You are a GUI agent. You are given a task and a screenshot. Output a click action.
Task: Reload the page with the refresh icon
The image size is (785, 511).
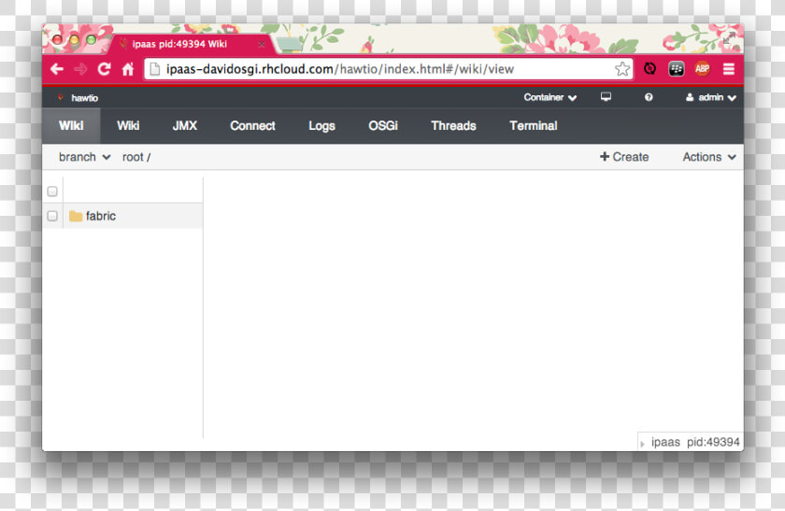tap(104, 69)
